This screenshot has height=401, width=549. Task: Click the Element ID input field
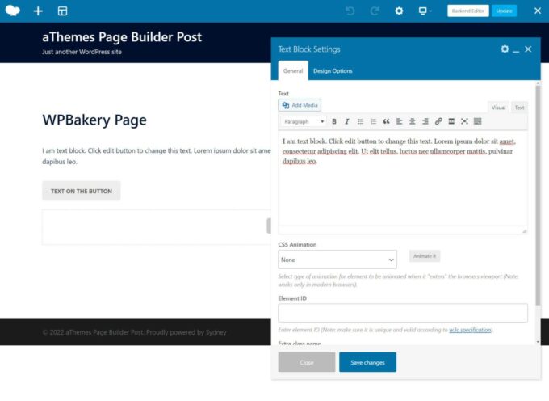click(403, 313)
